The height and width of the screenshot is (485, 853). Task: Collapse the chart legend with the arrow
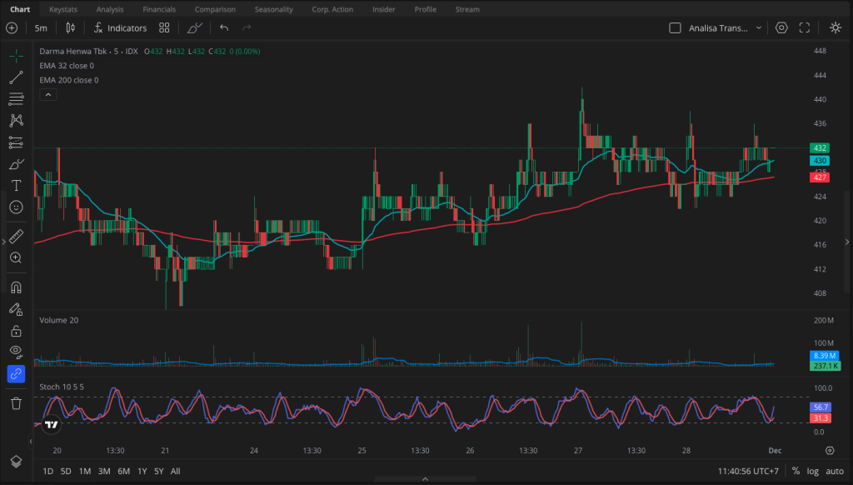47,94
